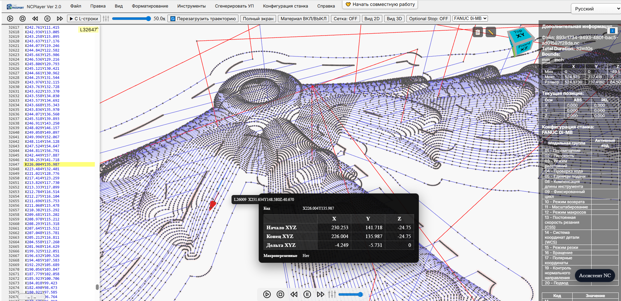The height and width of the screenshot is (301, 621).
Task: Enter full screen with Полный экран
Action: [258, 19]
